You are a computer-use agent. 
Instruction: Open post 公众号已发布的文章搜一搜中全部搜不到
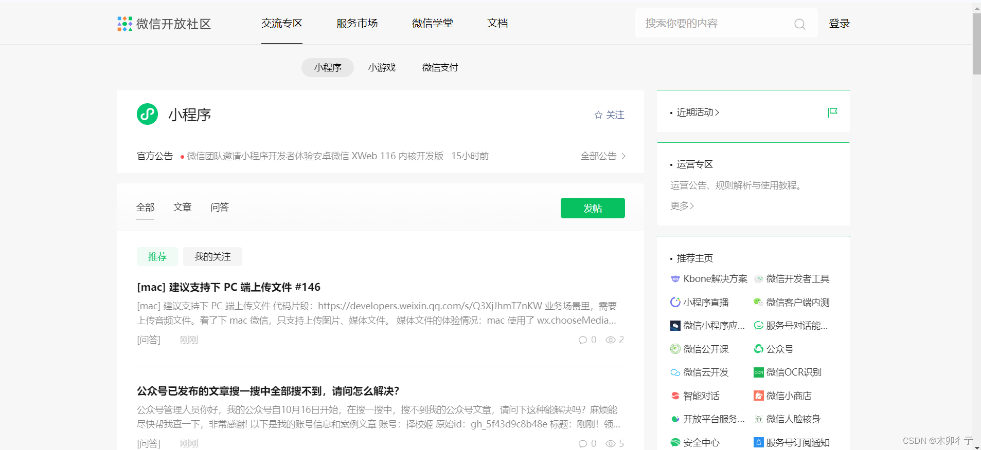click(268, 391)
